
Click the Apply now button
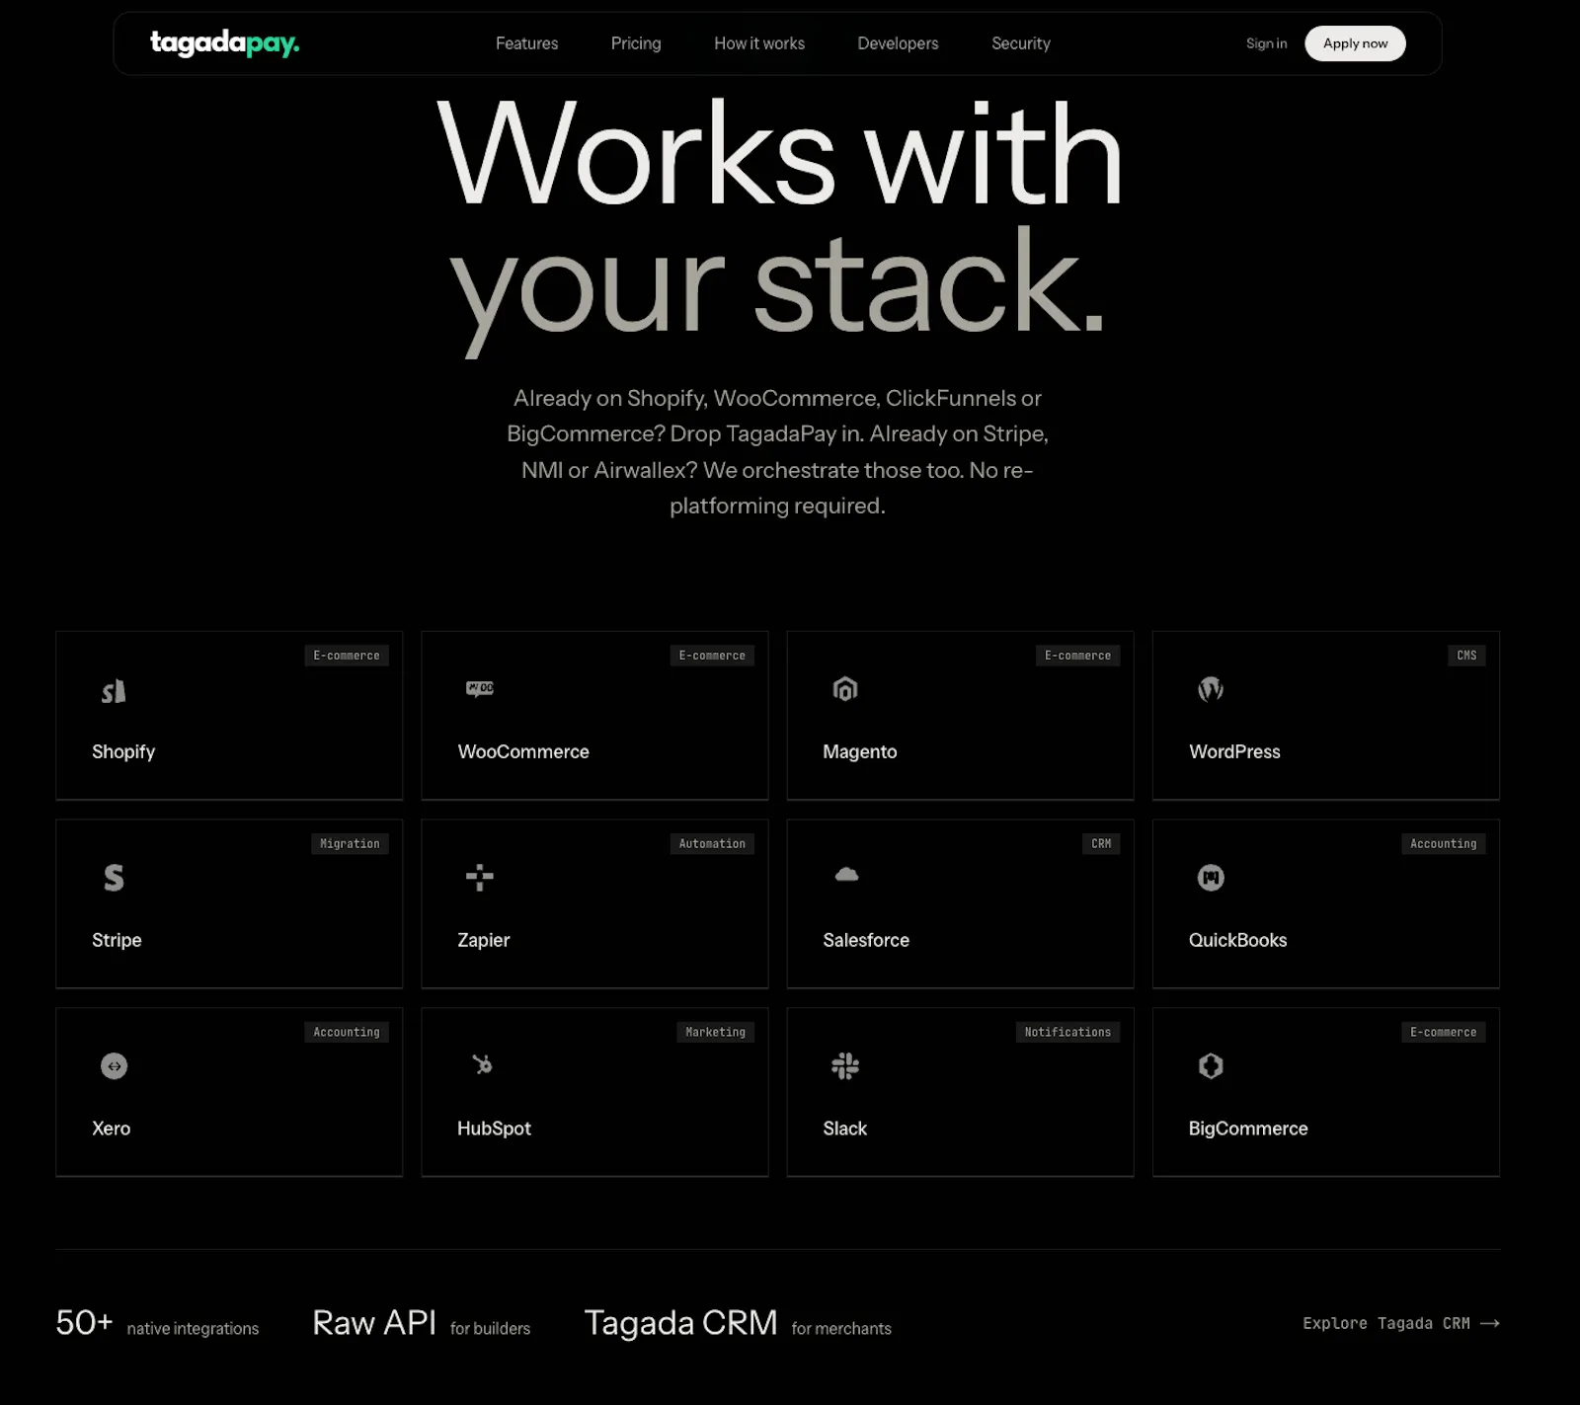pyautogui.click(x=1355, y=43)
